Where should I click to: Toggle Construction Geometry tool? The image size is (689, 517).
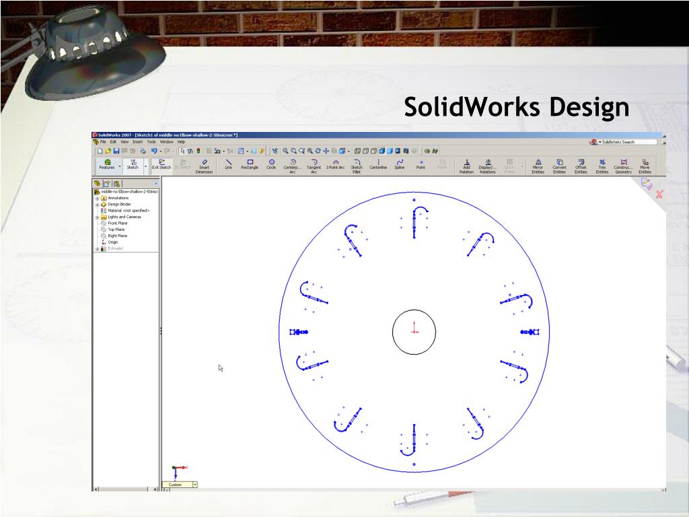coord(624,166)
